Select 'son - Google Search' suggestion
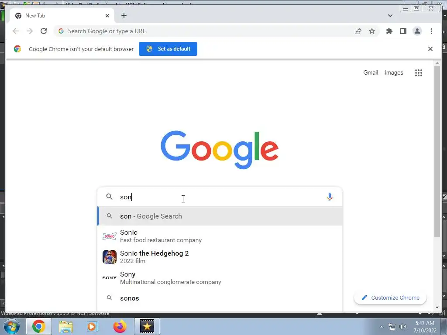 220,216
